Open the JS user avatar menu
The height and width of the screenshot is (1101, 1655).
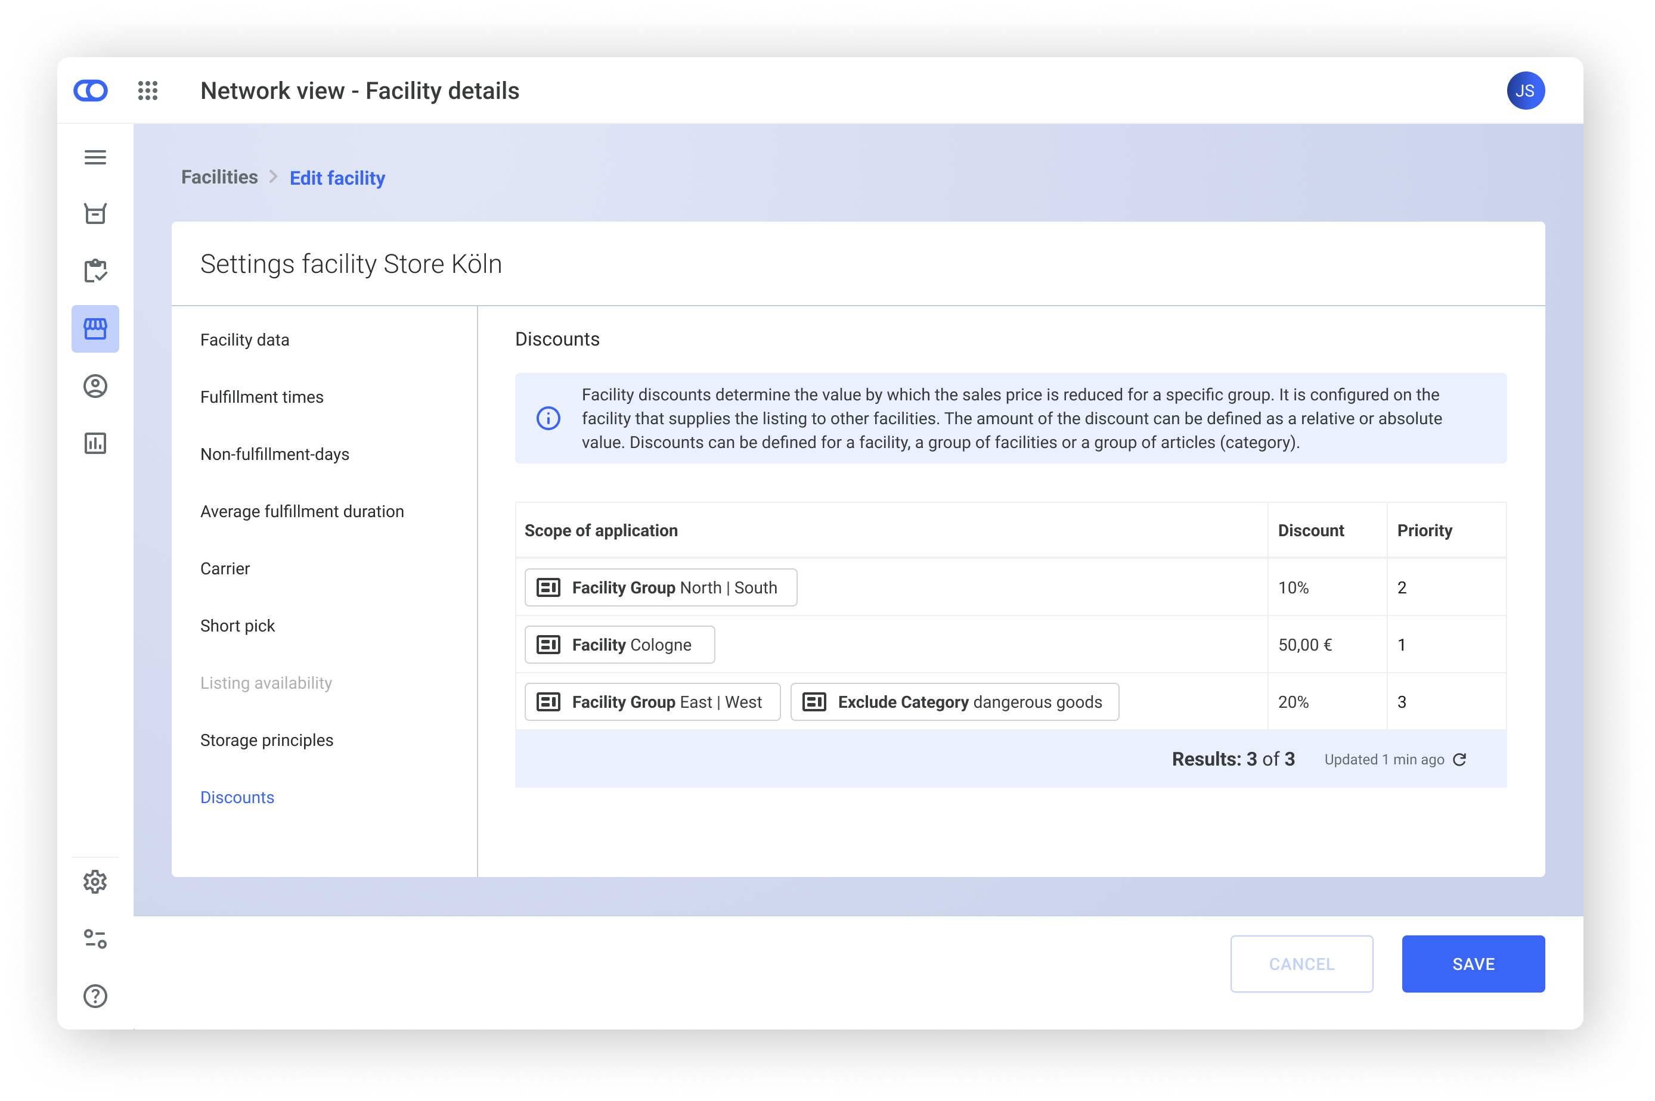click(x=1525, y=91)
